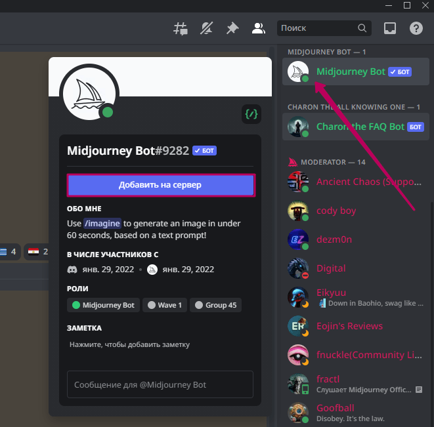Toggle notification settings bell icon
The height and width of the screenshot is (427, 434).
tap(206, 28)
